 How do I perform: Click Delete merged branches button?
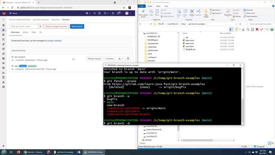(56, 26)
